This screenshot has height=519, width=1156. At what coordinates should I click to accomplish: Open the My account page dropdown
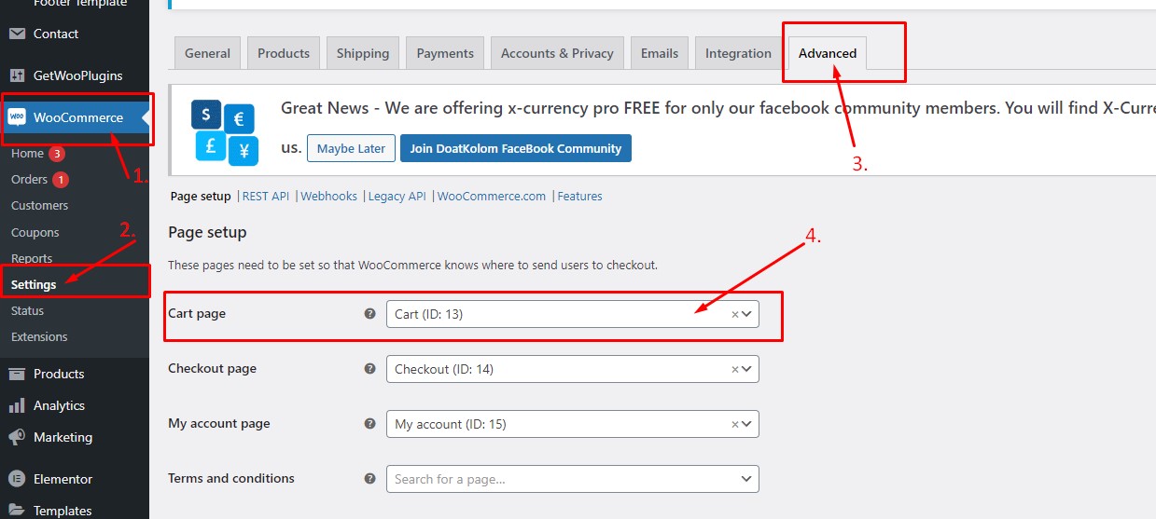573,424
